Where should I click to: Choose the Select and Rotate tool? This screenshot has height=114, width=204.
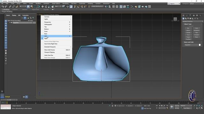coord(46,7)
